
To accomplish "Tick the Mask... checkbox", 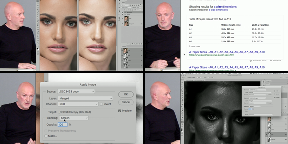I will point(46,136).
